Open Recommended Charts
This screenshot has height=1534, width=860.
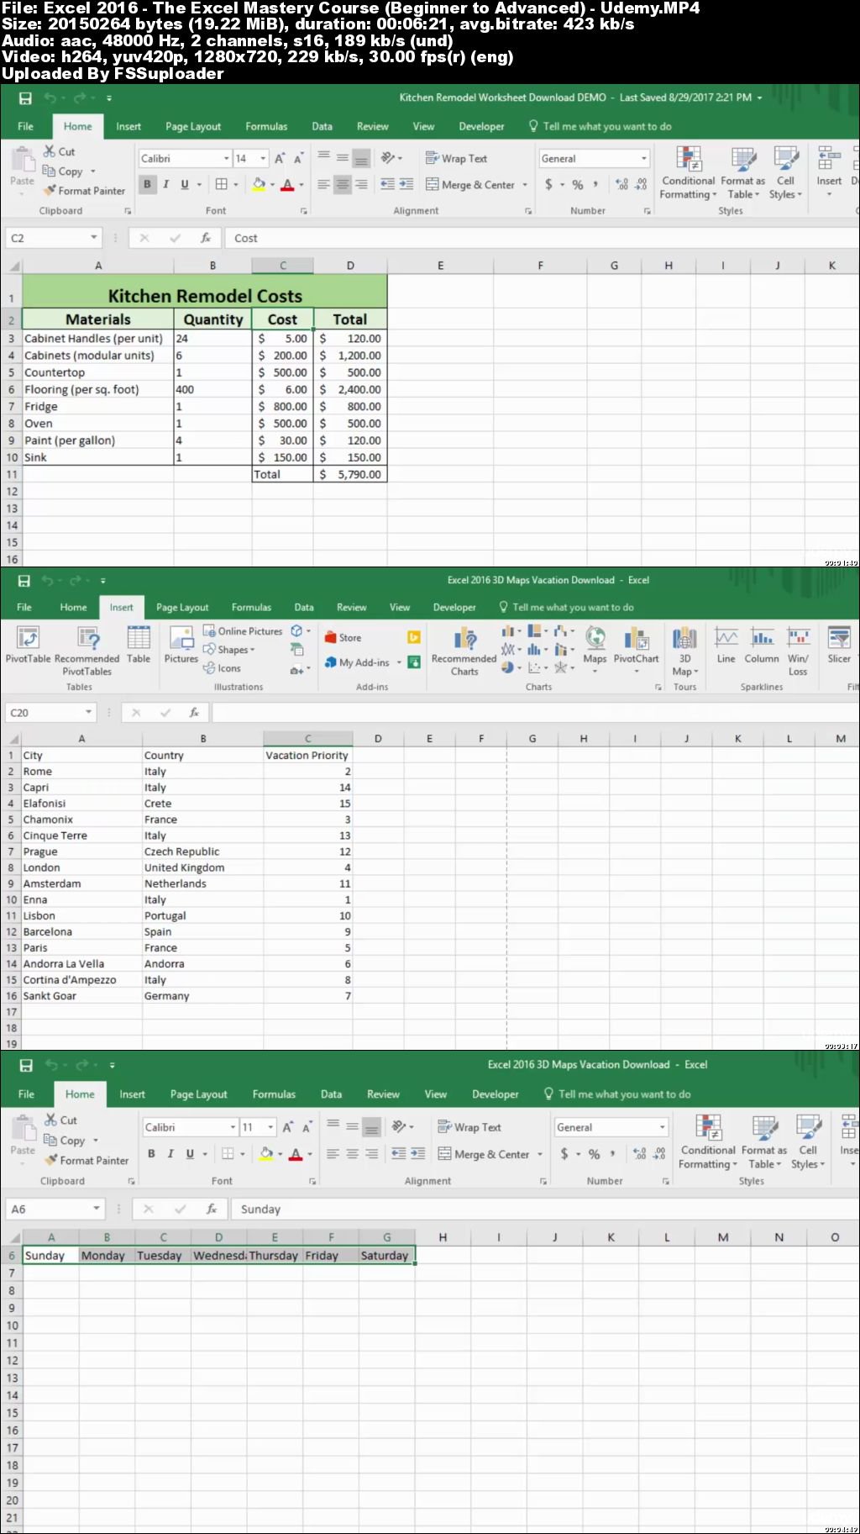464,651
